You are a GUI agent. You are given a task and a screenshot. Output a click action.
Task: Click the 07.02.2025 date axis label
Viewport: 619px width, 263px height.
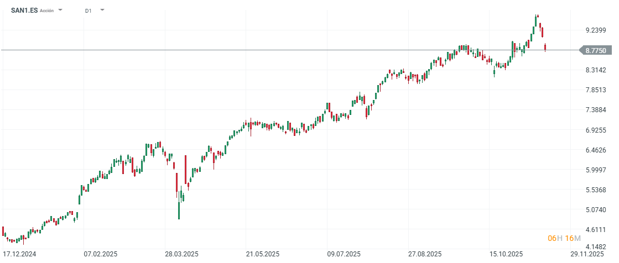100,254
